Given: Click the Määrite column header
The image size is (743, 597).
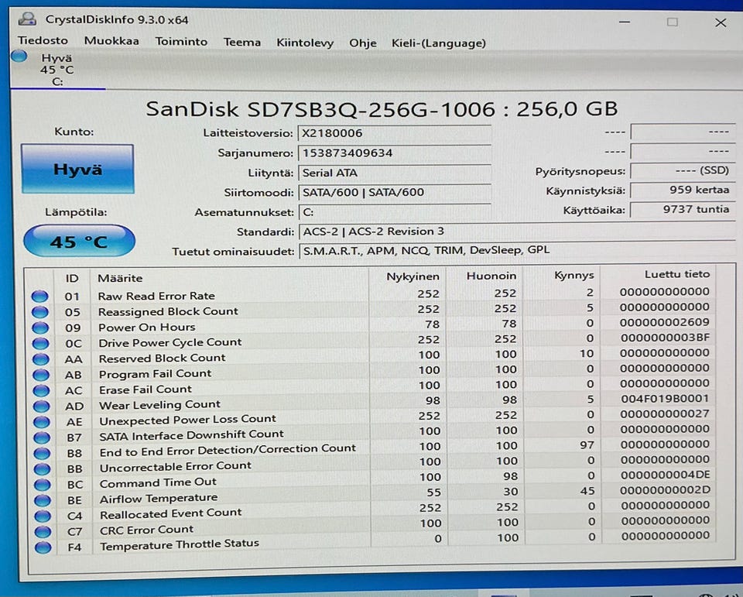Looking at the screenshot, I should (120, 278).
